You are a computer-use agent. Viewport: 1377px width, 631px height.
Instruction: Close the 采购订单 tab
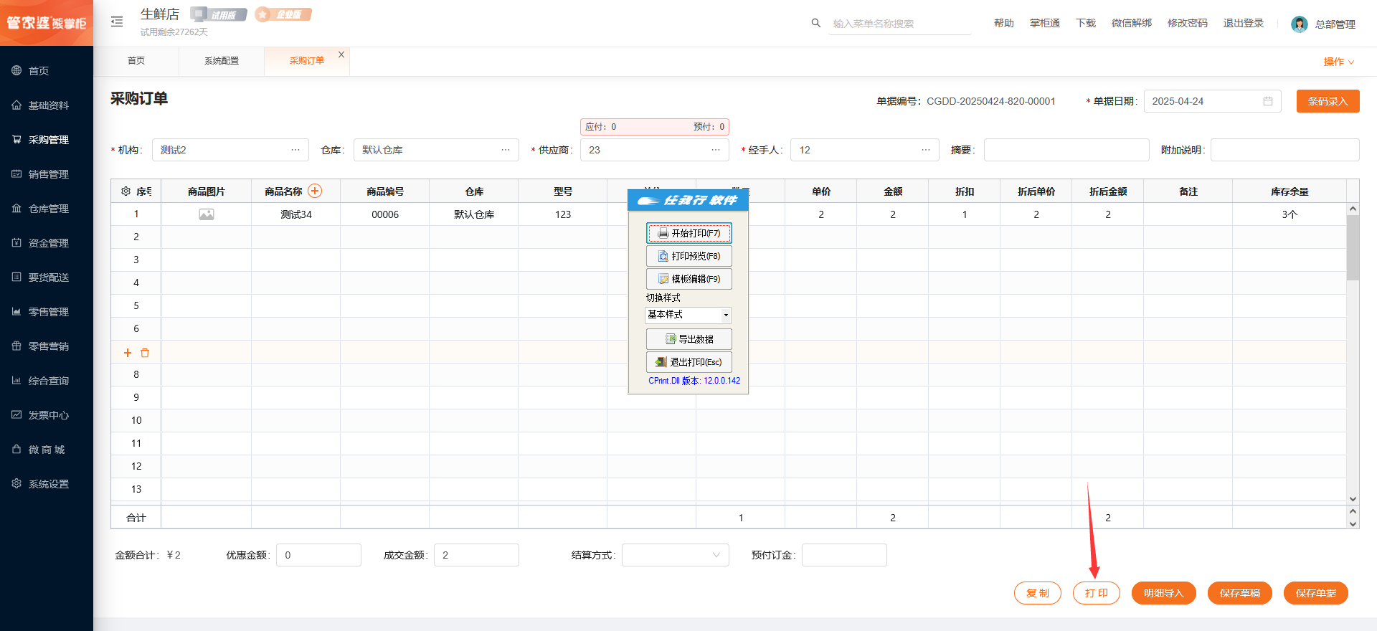pos(341,54)
